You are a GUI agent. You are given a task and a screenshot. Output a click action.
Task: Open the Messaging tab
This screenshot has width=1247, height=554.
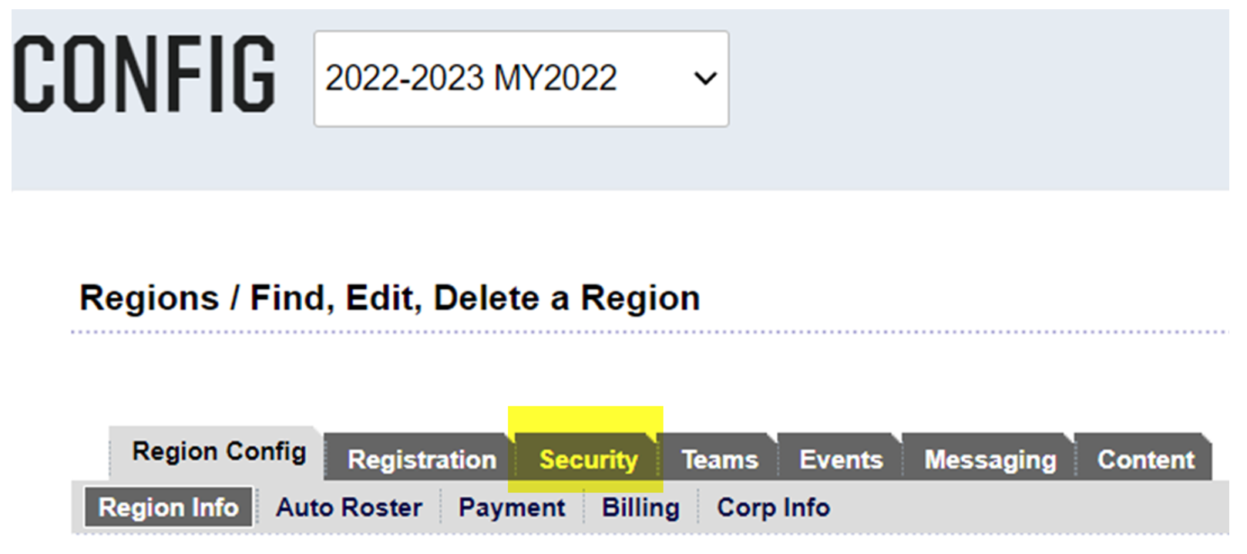pyautogui.click(x=990, y=460)
